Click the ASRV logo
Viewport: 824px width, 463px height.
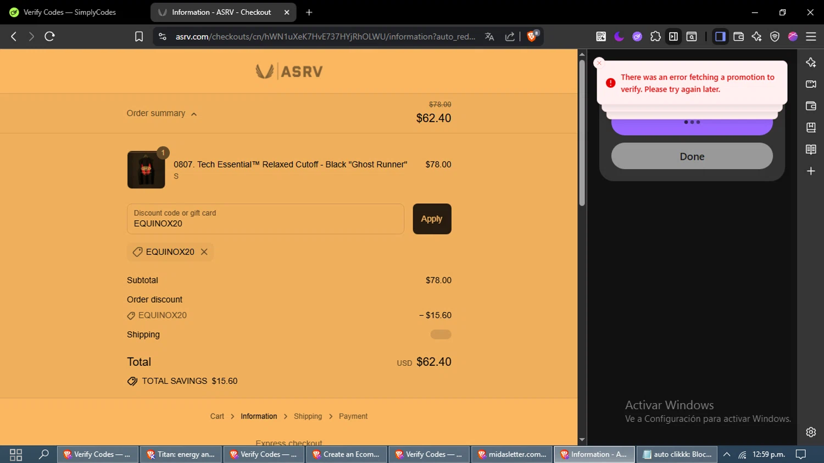(289, 71)
